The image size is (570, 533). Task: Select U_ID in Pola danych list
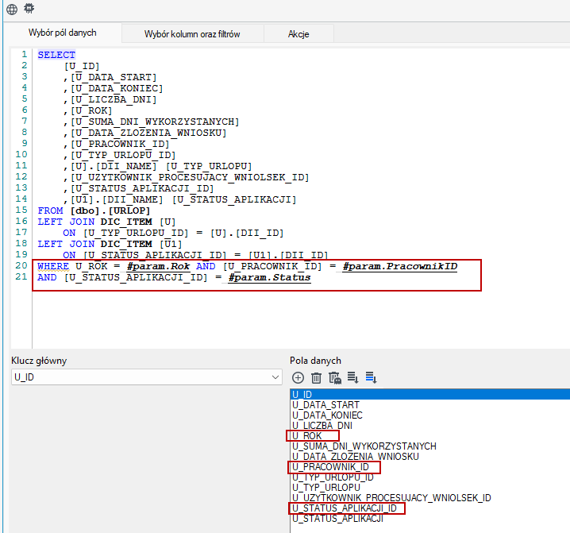(x=430, y=394)
